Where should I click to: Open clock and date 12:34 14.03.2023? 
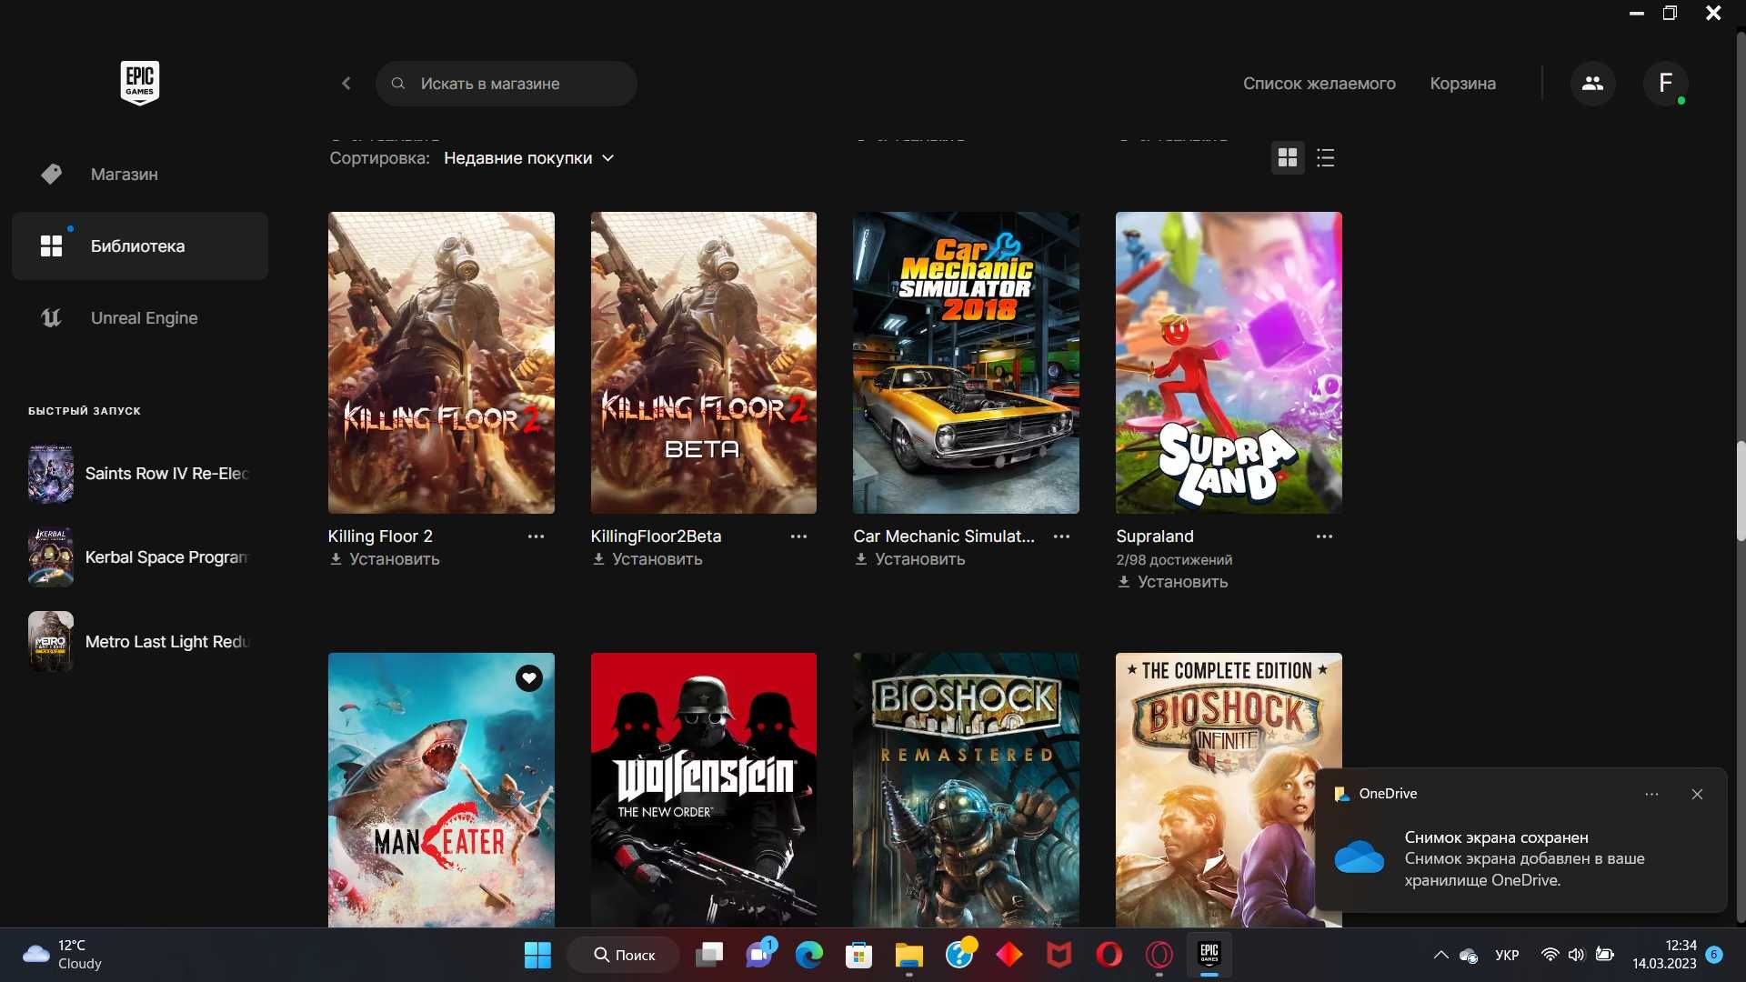click(1663, 956)
